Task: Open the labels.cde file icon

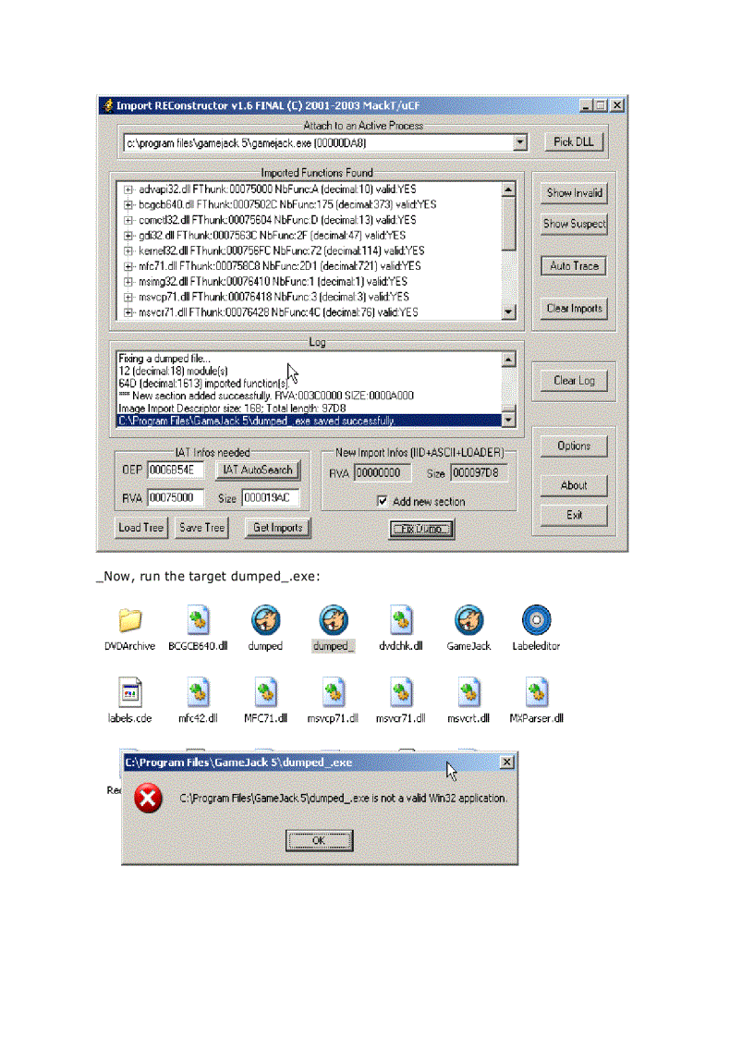Action: pos(129,693)
